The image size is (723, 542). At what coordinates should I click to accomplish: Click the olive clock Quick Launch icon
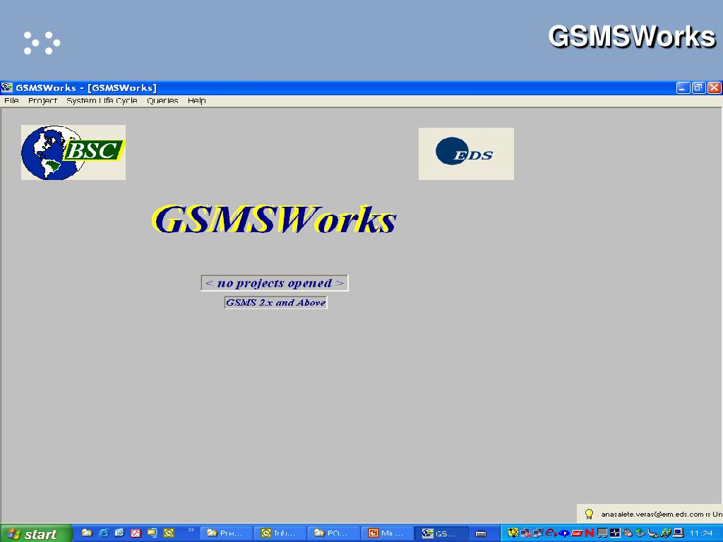[x=169, y=533]
